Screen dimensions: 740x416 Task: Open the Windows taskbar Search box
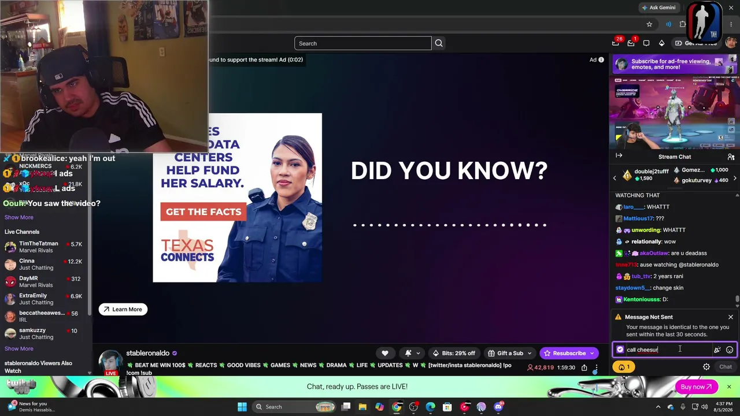click(x=294, y=407)
